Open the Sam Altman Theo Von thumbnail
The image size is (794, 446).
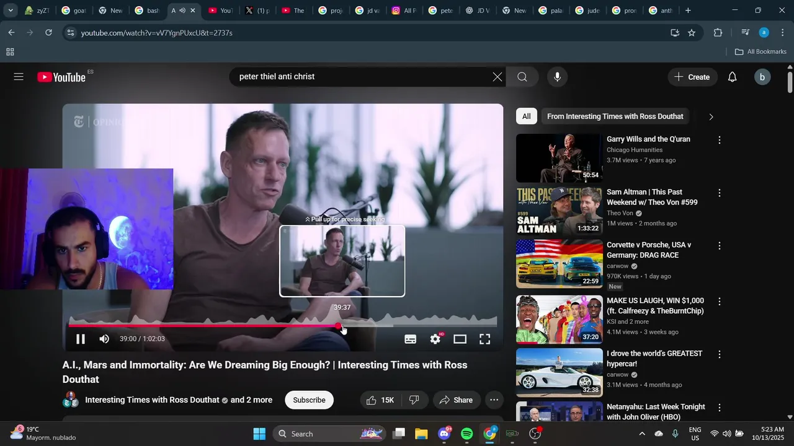tap(559, 211)
